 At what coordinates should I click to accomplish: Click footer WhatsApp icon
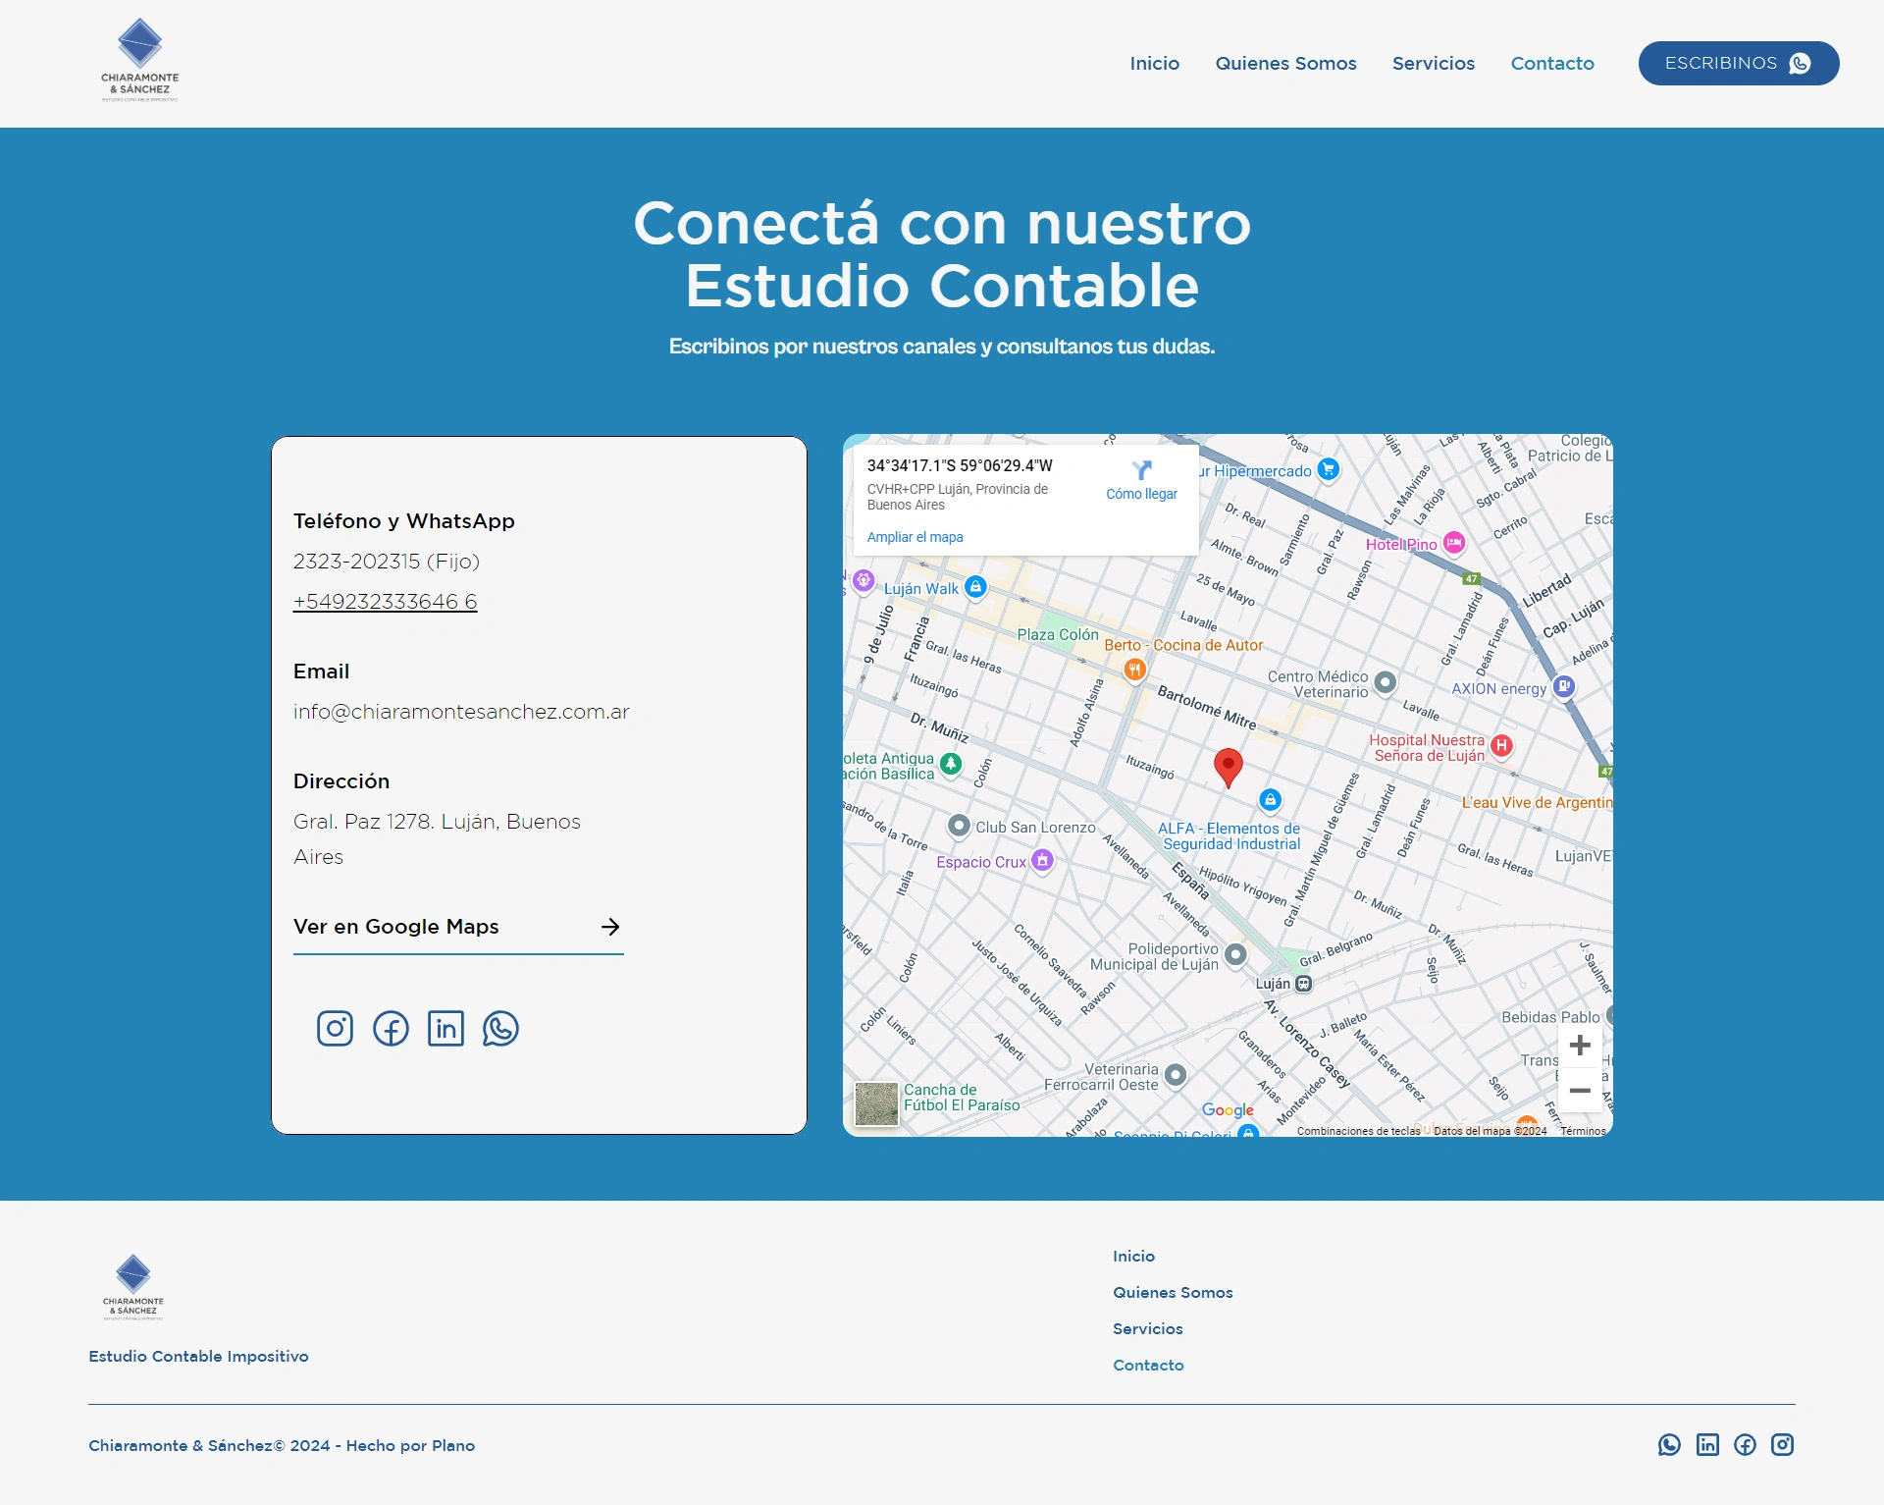click(x=1669, y=1444)
